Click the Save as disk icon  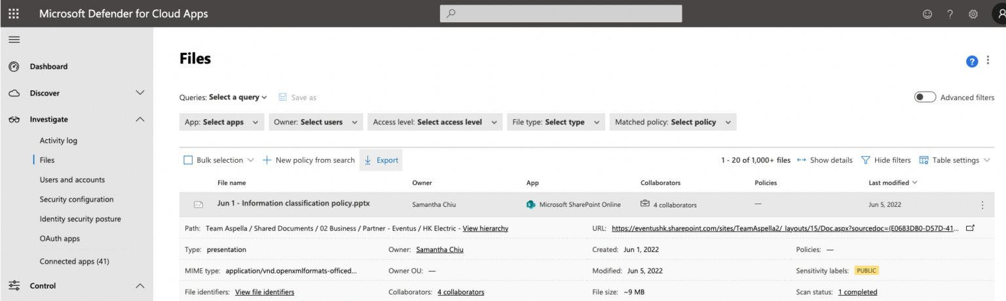click(x=282, y=97)
